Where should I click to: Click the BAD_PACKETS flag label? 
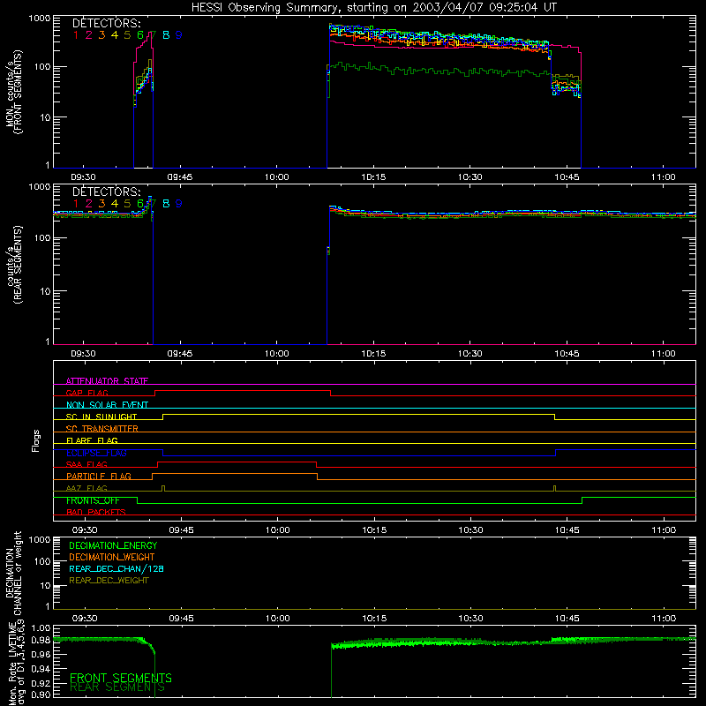(x=96, y=512)
